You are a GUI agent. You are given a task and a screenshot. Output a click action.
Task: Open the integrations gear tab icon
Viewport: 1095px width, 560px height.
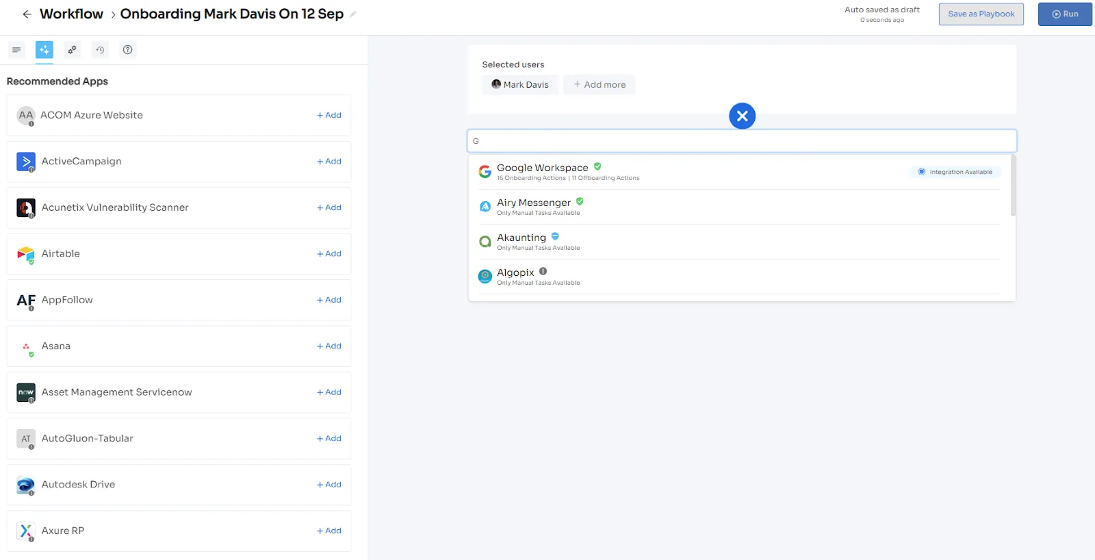(72, 50)
